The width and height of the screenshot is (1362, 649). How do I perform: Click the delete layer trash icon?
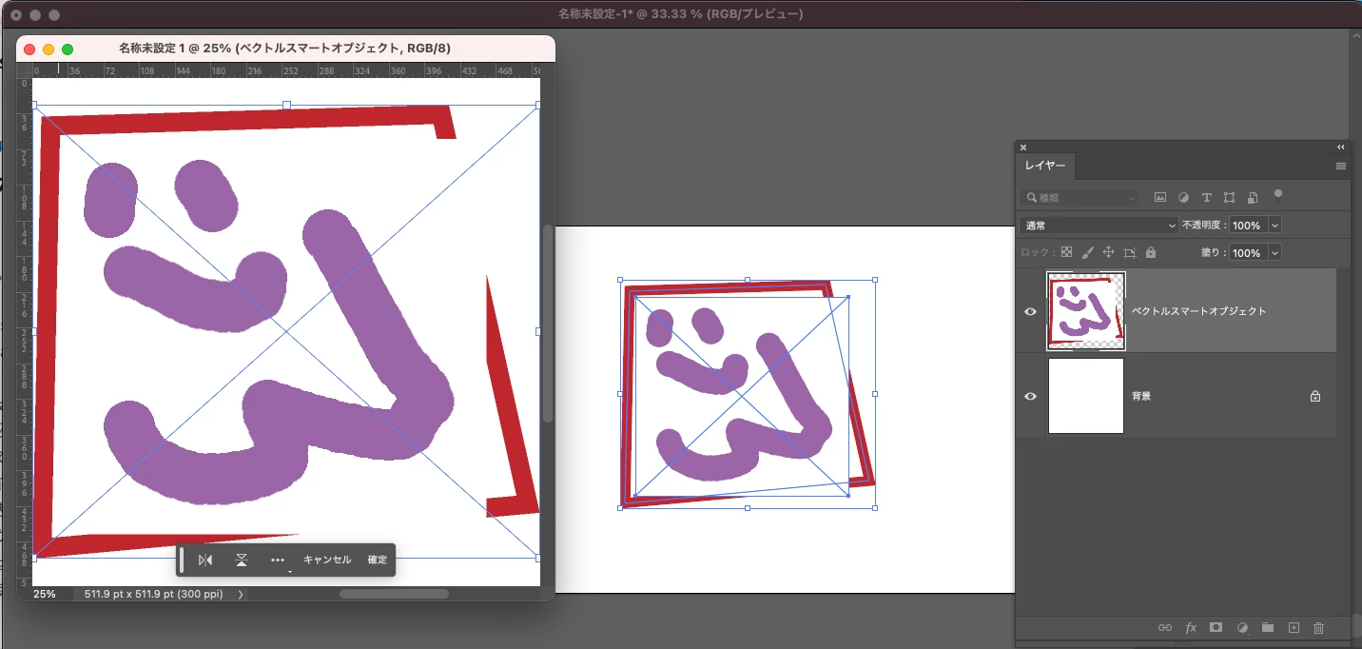[1318, 628]
